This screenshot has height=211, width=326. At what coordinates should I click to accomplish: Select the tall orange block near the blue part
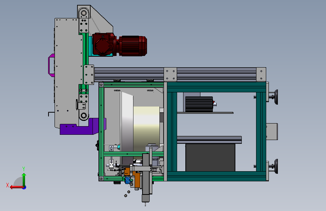tap(137, 179)
